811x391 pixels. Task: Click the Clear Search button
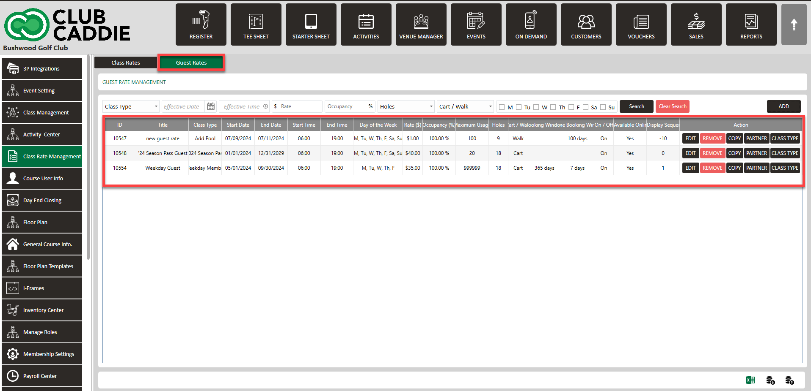pyautogui.click(x=673, y=106)
